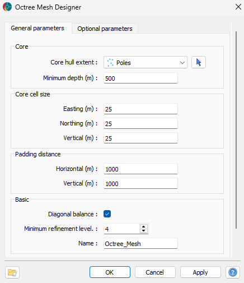Select the Easting cell size field
The width and height of the screenshot is (244, 283).
(x=140, y=109)
